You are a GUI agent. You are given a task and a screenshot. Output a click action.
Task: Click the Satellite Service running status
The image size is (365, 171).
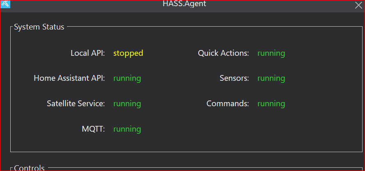point(127,104)
